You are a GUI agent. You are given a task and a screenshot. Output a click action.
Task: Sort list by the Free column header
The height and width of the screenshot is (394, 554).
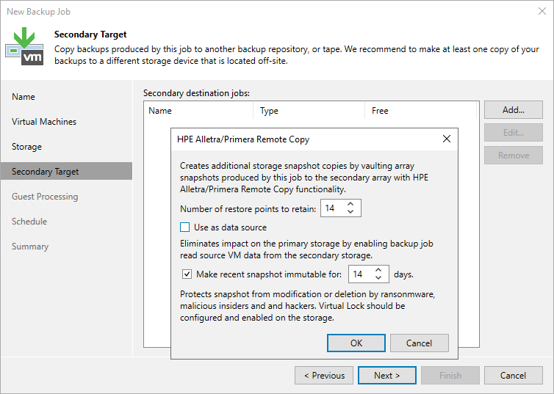coord(420,110)
